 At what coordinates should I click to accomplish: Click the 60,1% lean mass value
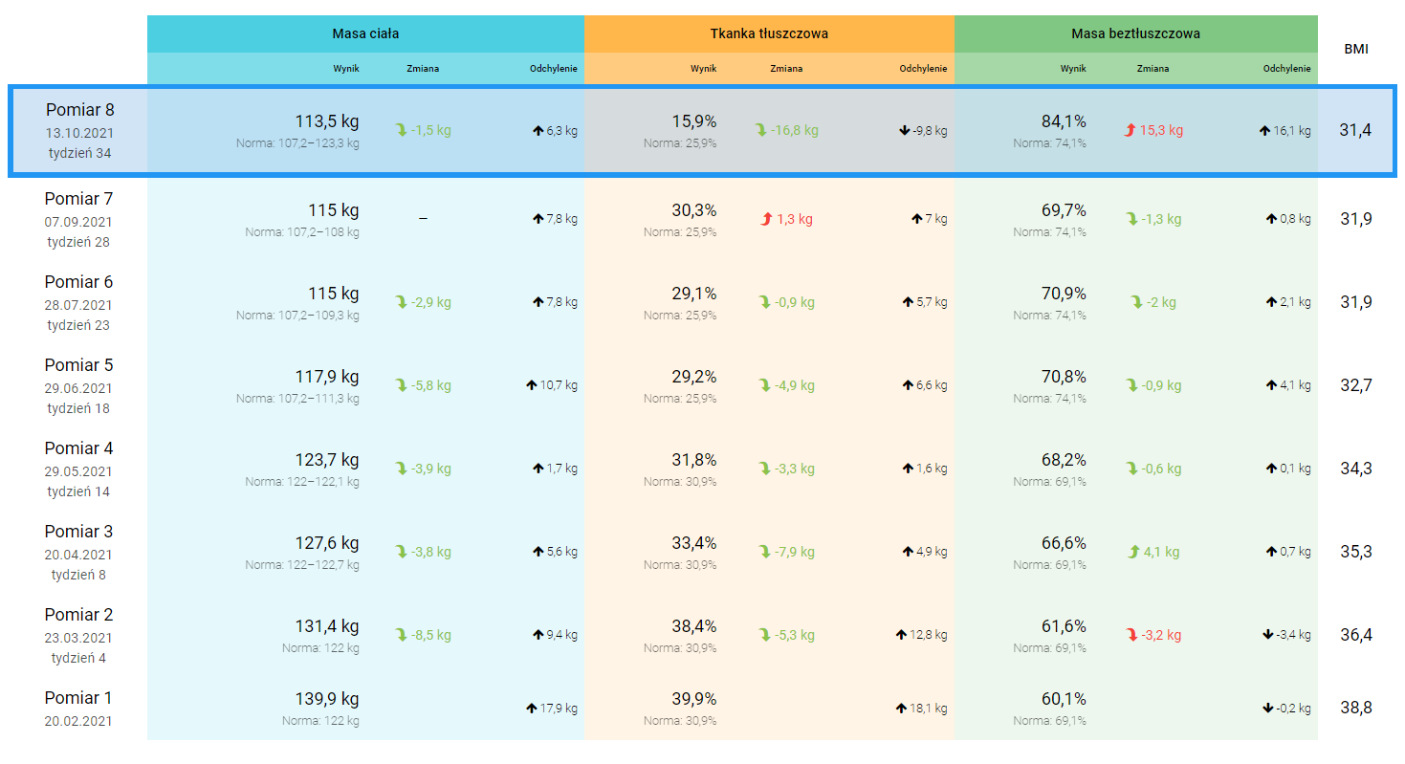click(1064, 700)
